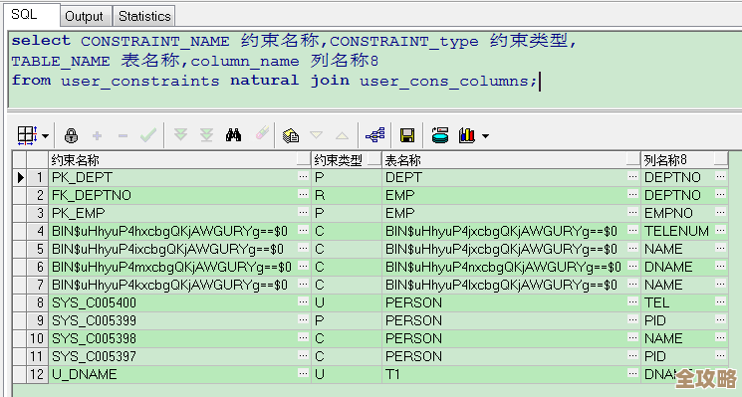Viewport: 742px width, 397px height.
Task: Select row header number 1
Action: 37,178
